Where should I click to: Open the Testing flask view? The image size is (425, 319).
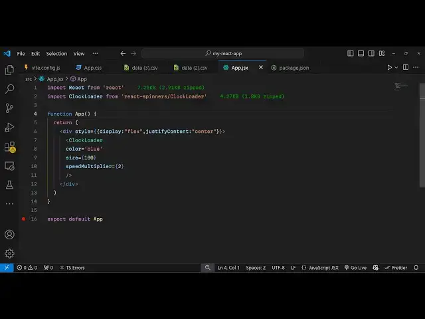pyautogui.click(x=9, y=185)
